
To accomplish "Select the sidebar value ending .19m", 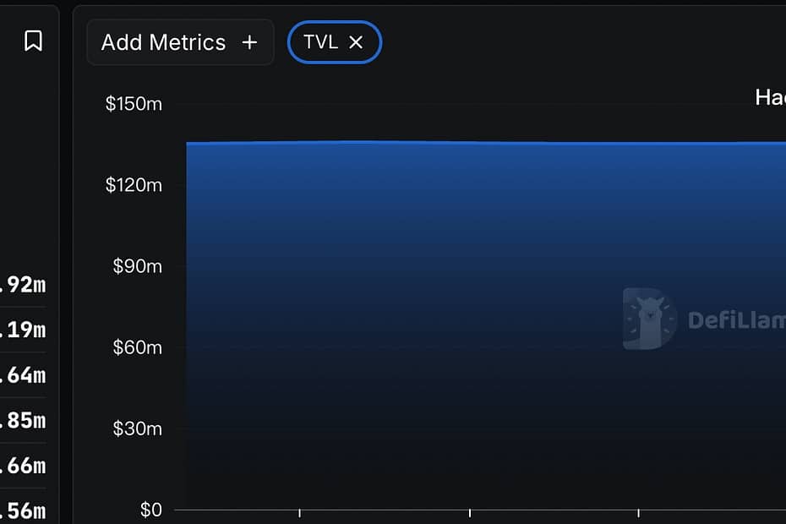I will click(23, 330).
